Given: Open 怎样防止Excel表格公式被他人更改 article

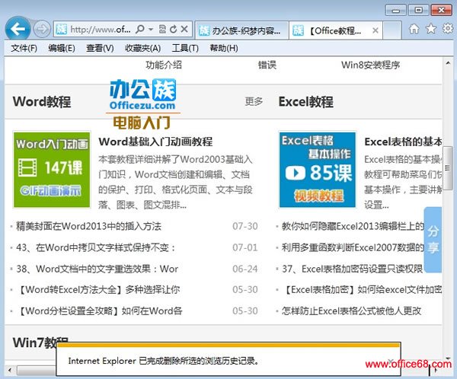Looking at the screenshot, I should pos(351,311).
